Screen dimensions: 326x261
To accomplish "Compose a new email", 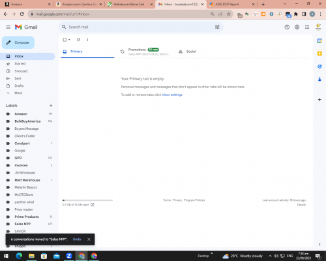I will [18, 42].
